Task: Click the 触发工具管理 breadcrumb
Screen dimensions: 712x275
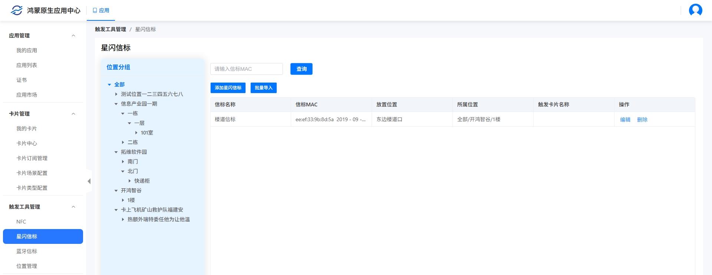Action: (111, 29)
